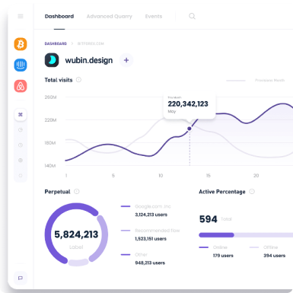
Task: Click the 220,342,123 tooltip value
Action: point(188,104)
